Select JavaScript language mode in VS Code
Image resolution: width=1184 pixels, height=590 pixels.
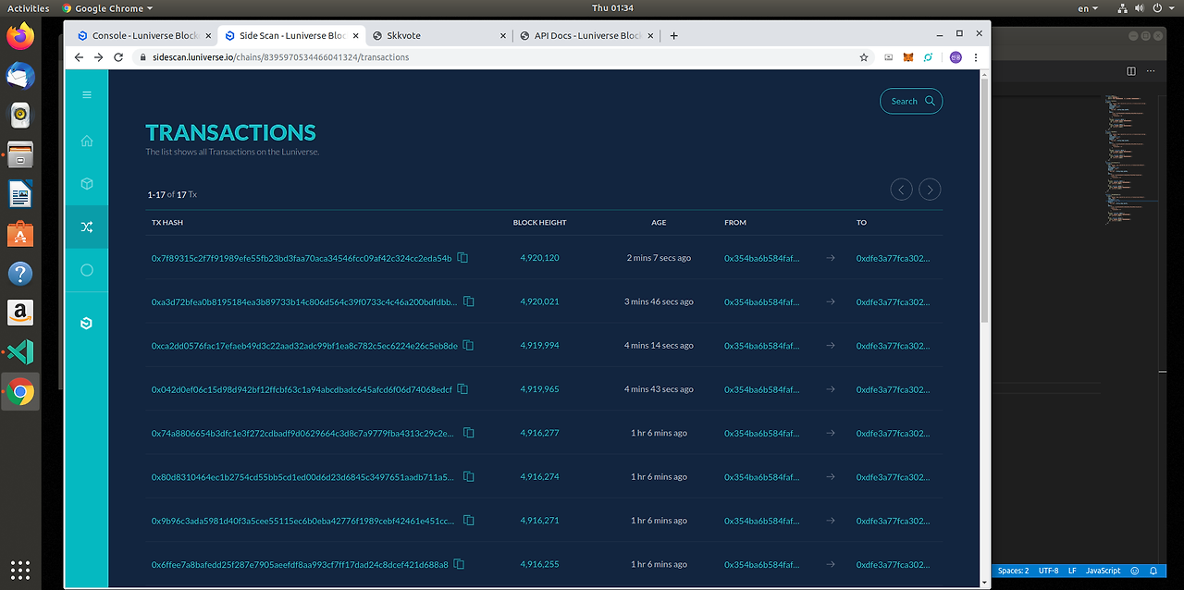[1103, 571]
